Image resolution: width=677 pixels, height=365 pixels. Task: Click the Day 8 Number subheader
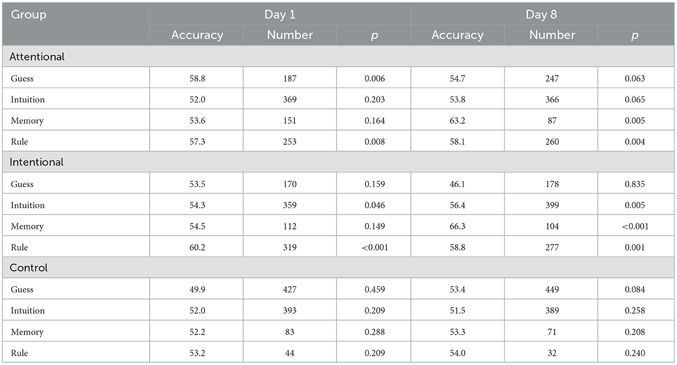pyautogui.click(x=551, y=35)
